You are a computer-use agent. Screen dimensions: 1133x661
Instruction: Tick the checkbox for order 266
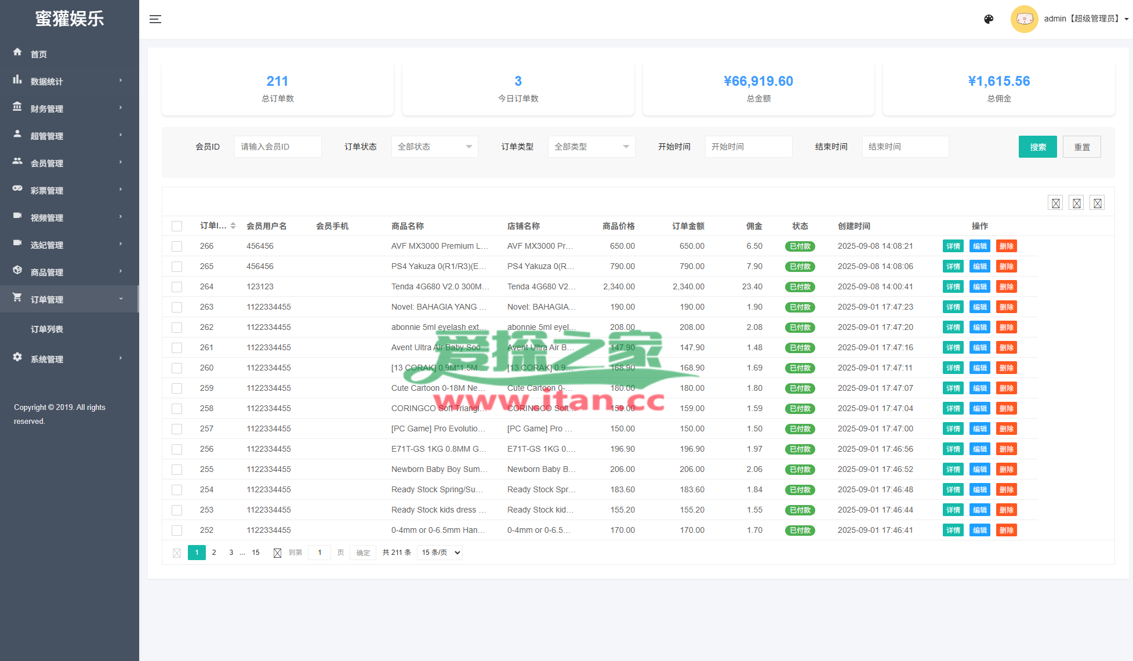177,246
